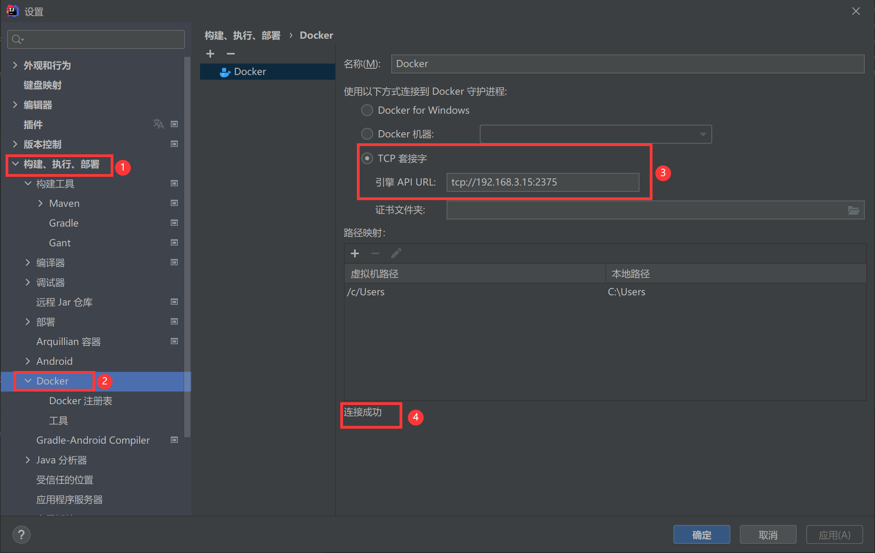Screen dimensions: 875x553
Task: Click the 确定 button
Action: click(x=702, y=535)
